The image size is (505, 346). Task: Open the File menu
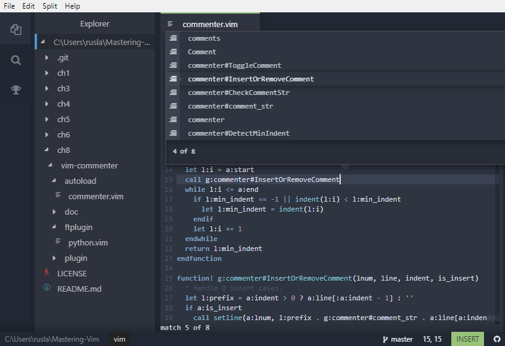[x=10, y=6]
